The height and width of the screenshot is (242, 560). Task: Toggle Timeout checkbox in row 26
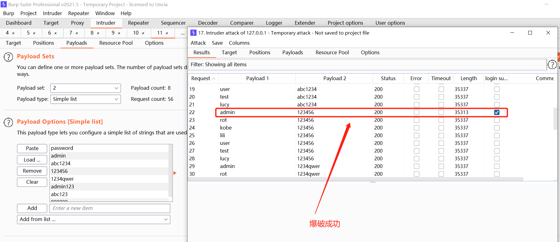(x=441, y=143)
